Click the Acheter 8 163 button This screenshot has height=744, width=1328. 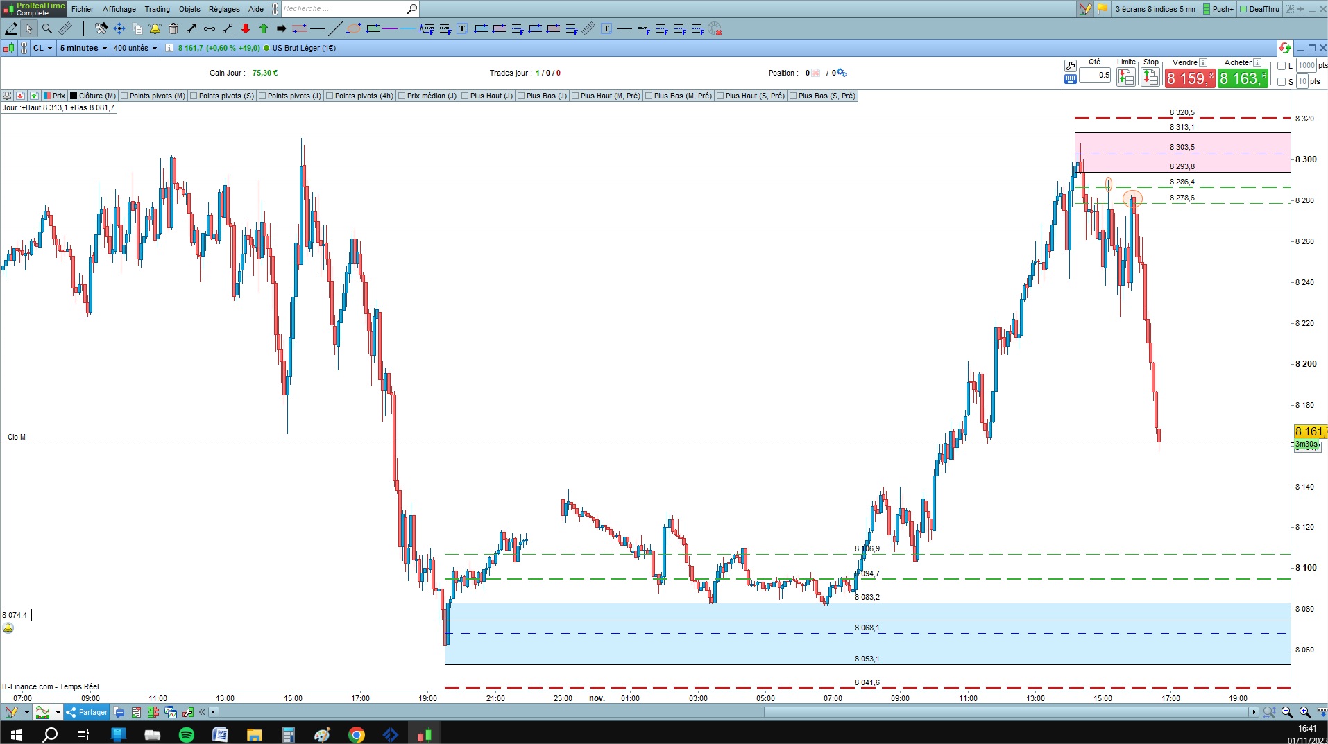[x=1243, y=78]
